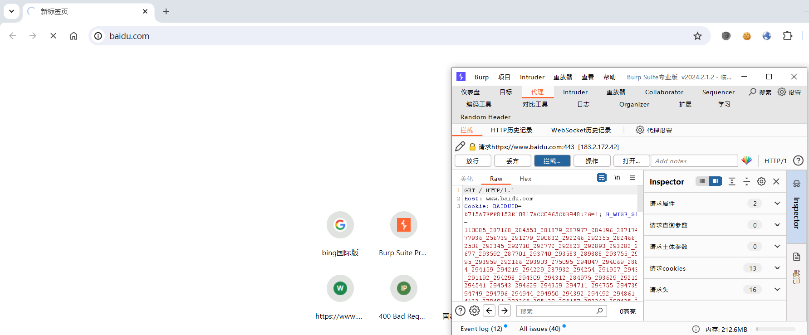Toggle the \n non-printable characters icon
Screen dimensions: 809x335
click(x=617, y=178)
